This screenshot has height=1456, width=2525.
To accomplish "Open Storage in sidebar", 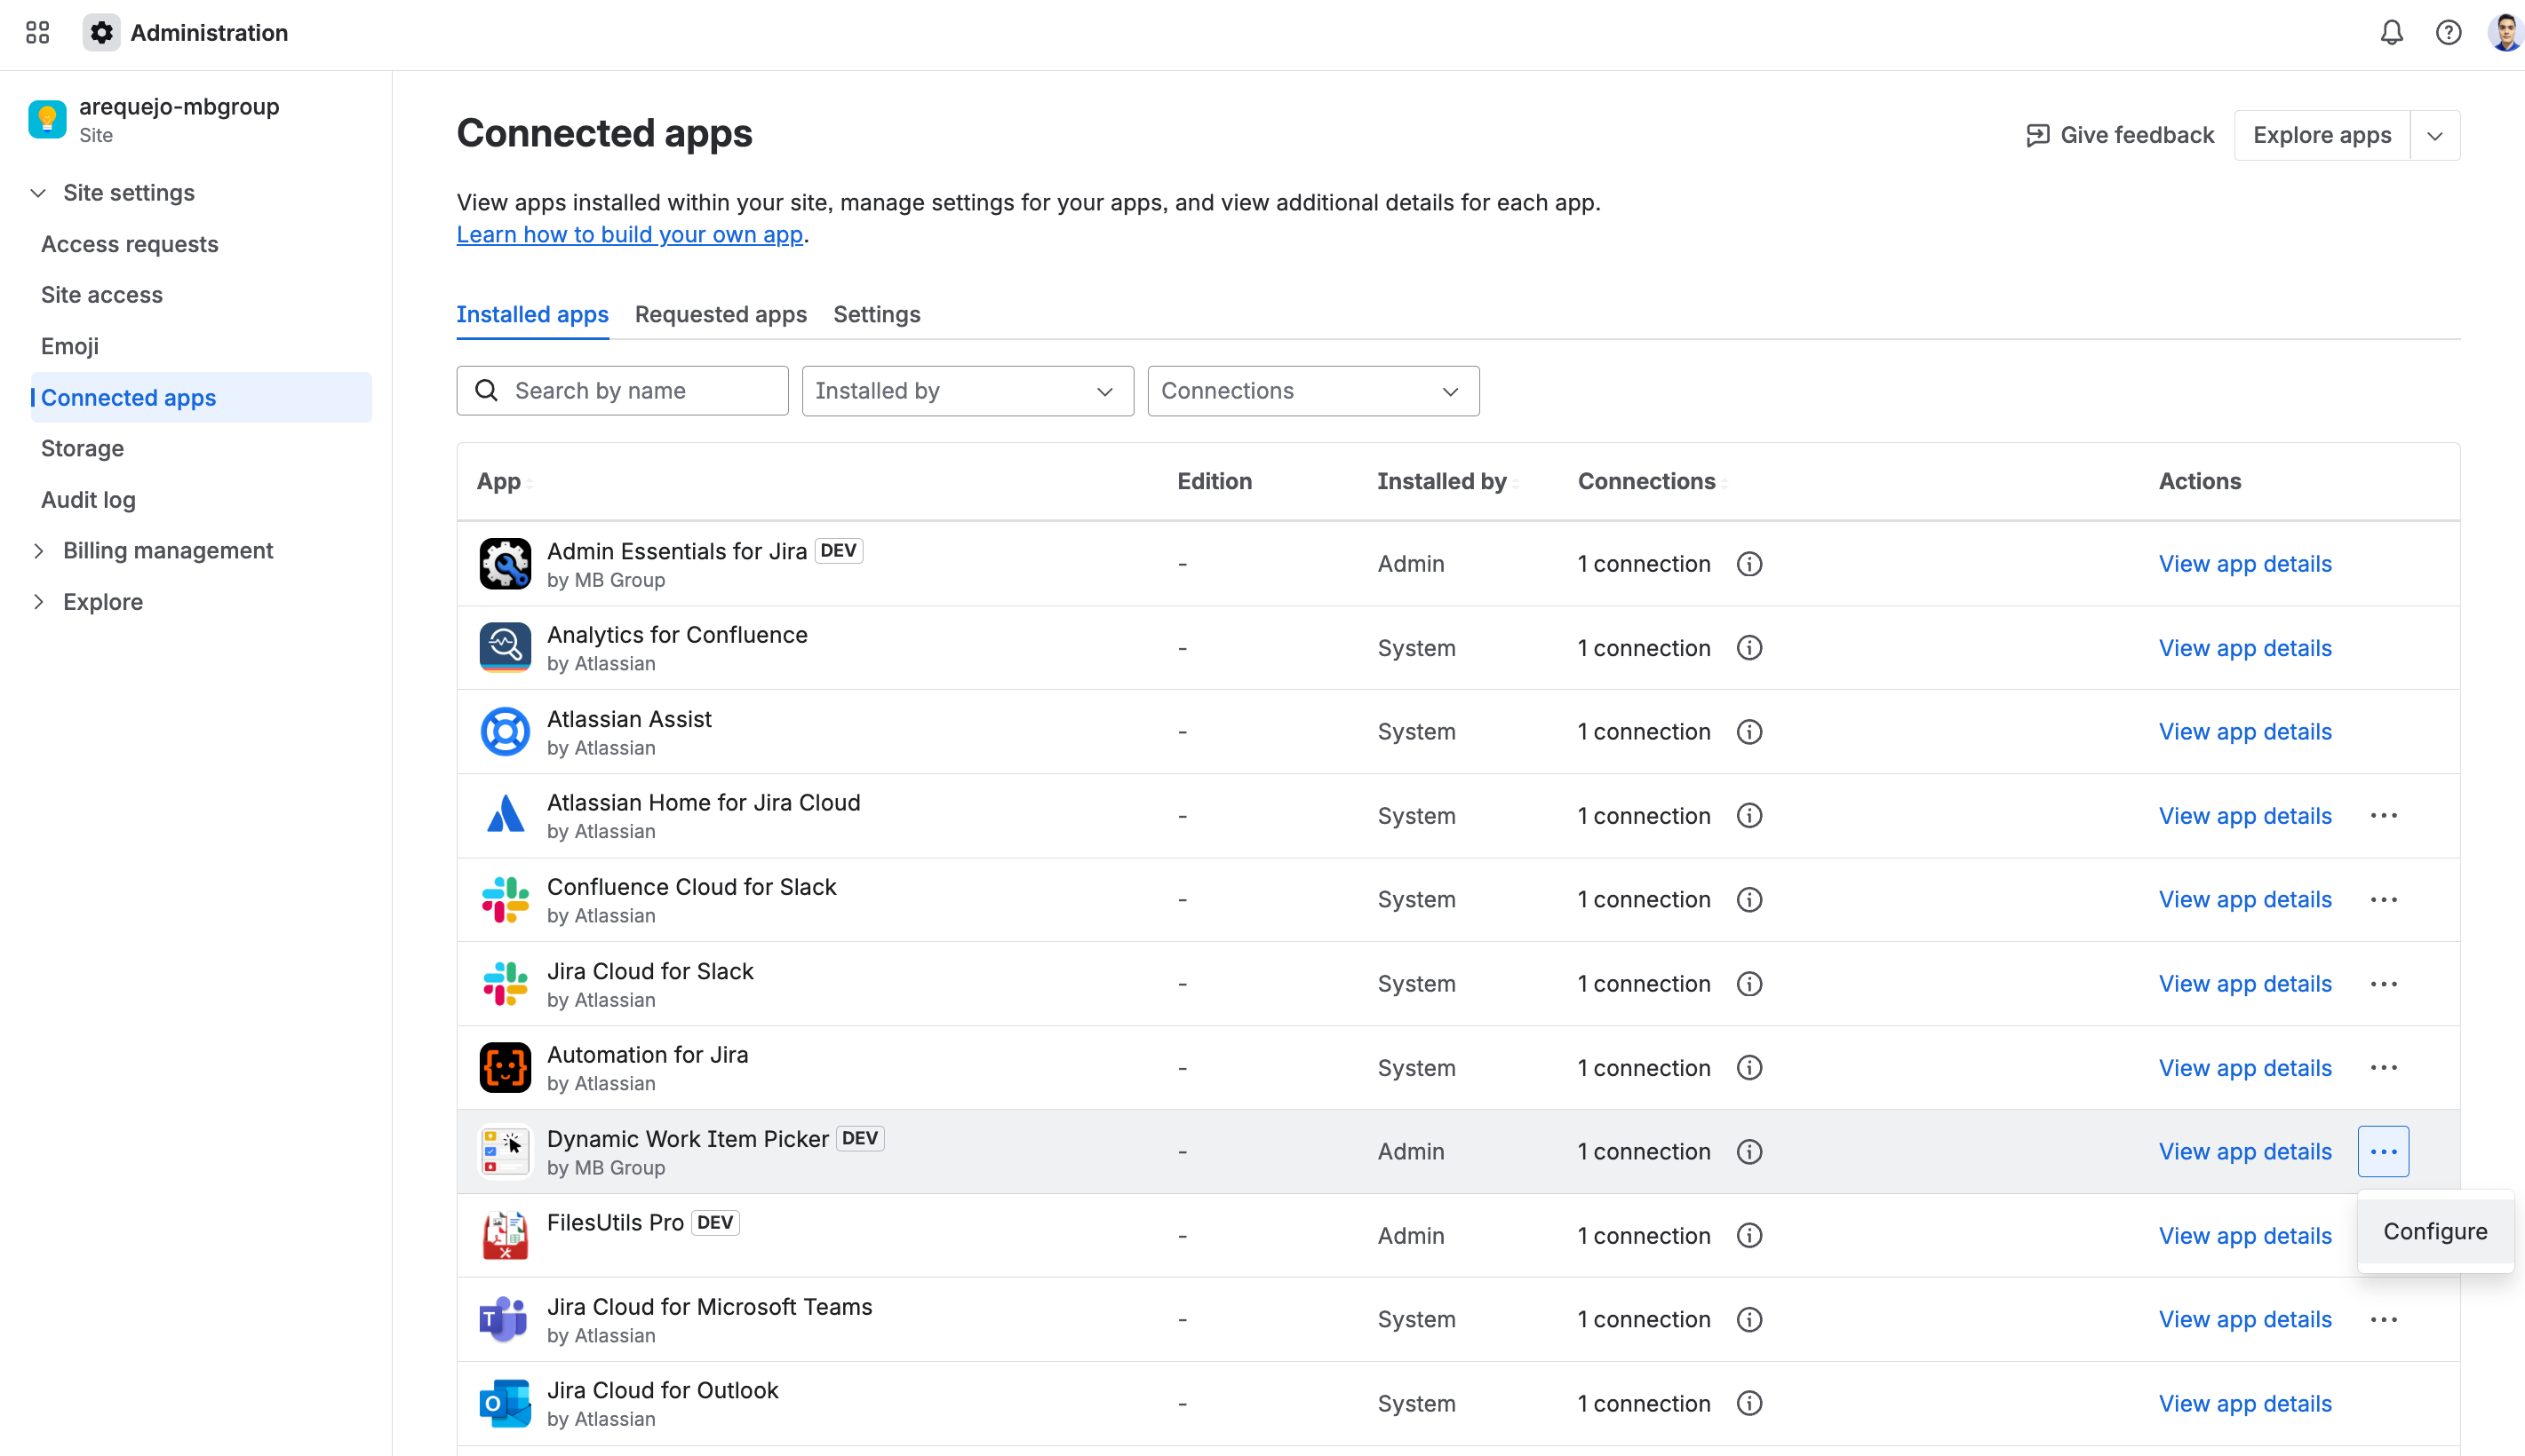I will [83, 449].
